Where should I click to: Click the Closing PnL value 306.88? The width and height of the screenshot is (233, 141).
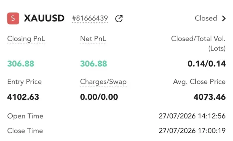click(21, 64)
